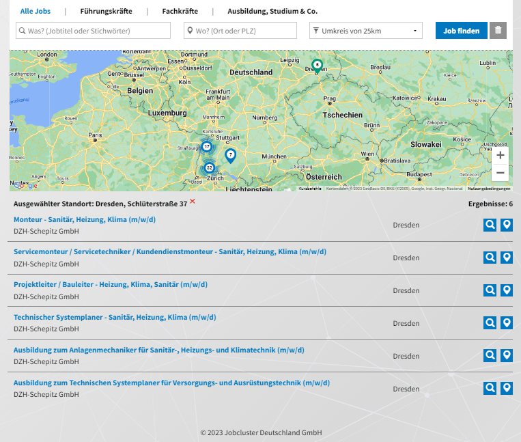
Task: Click the trash icon to clear search
Action: [498, 31]
